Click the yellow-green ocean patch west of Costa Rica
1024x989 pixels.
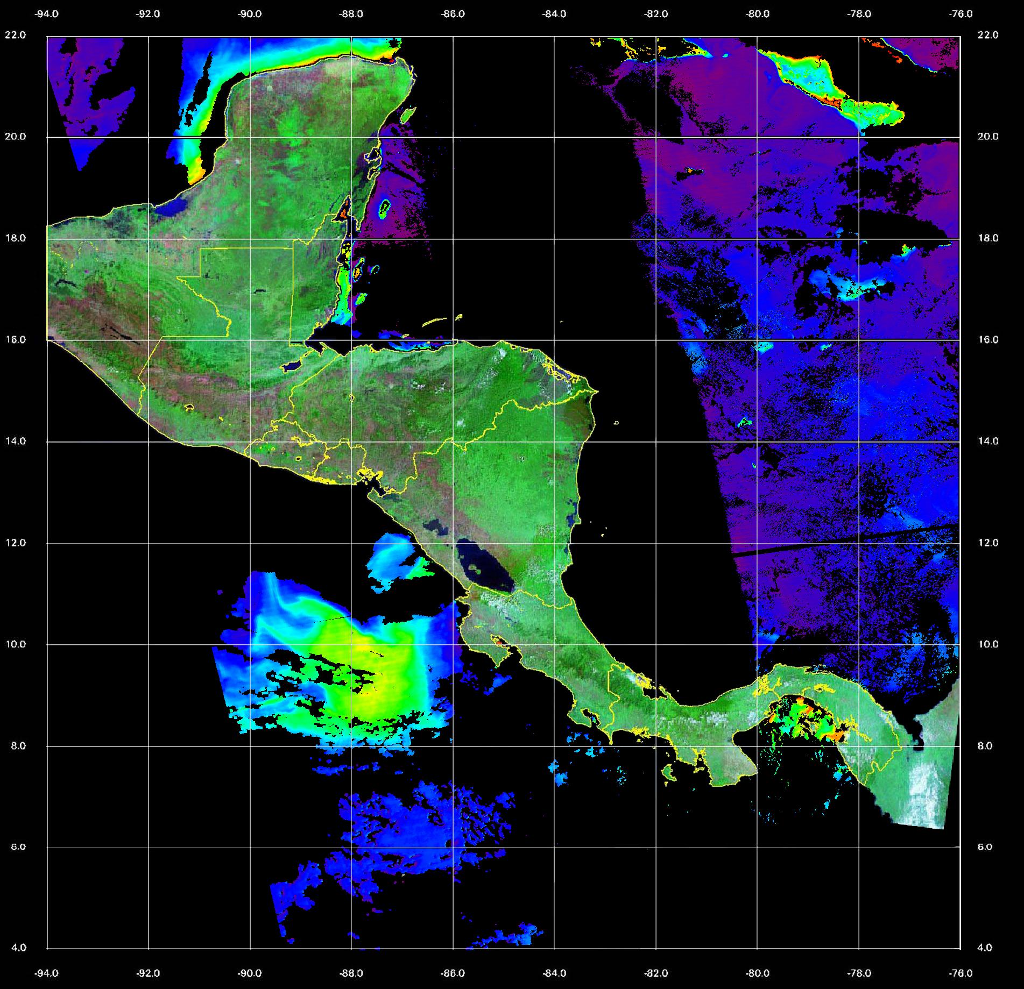(x=377, y=683)
